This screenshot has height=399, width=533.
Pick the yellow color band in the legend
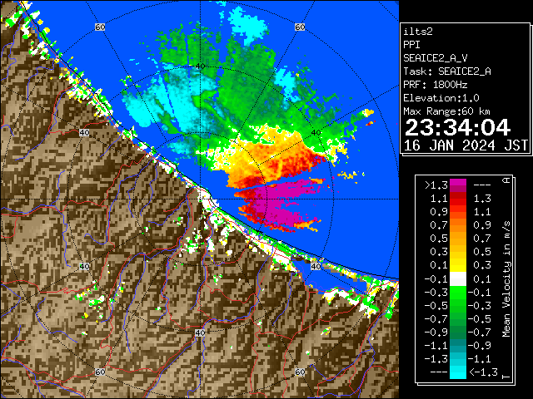458,265
